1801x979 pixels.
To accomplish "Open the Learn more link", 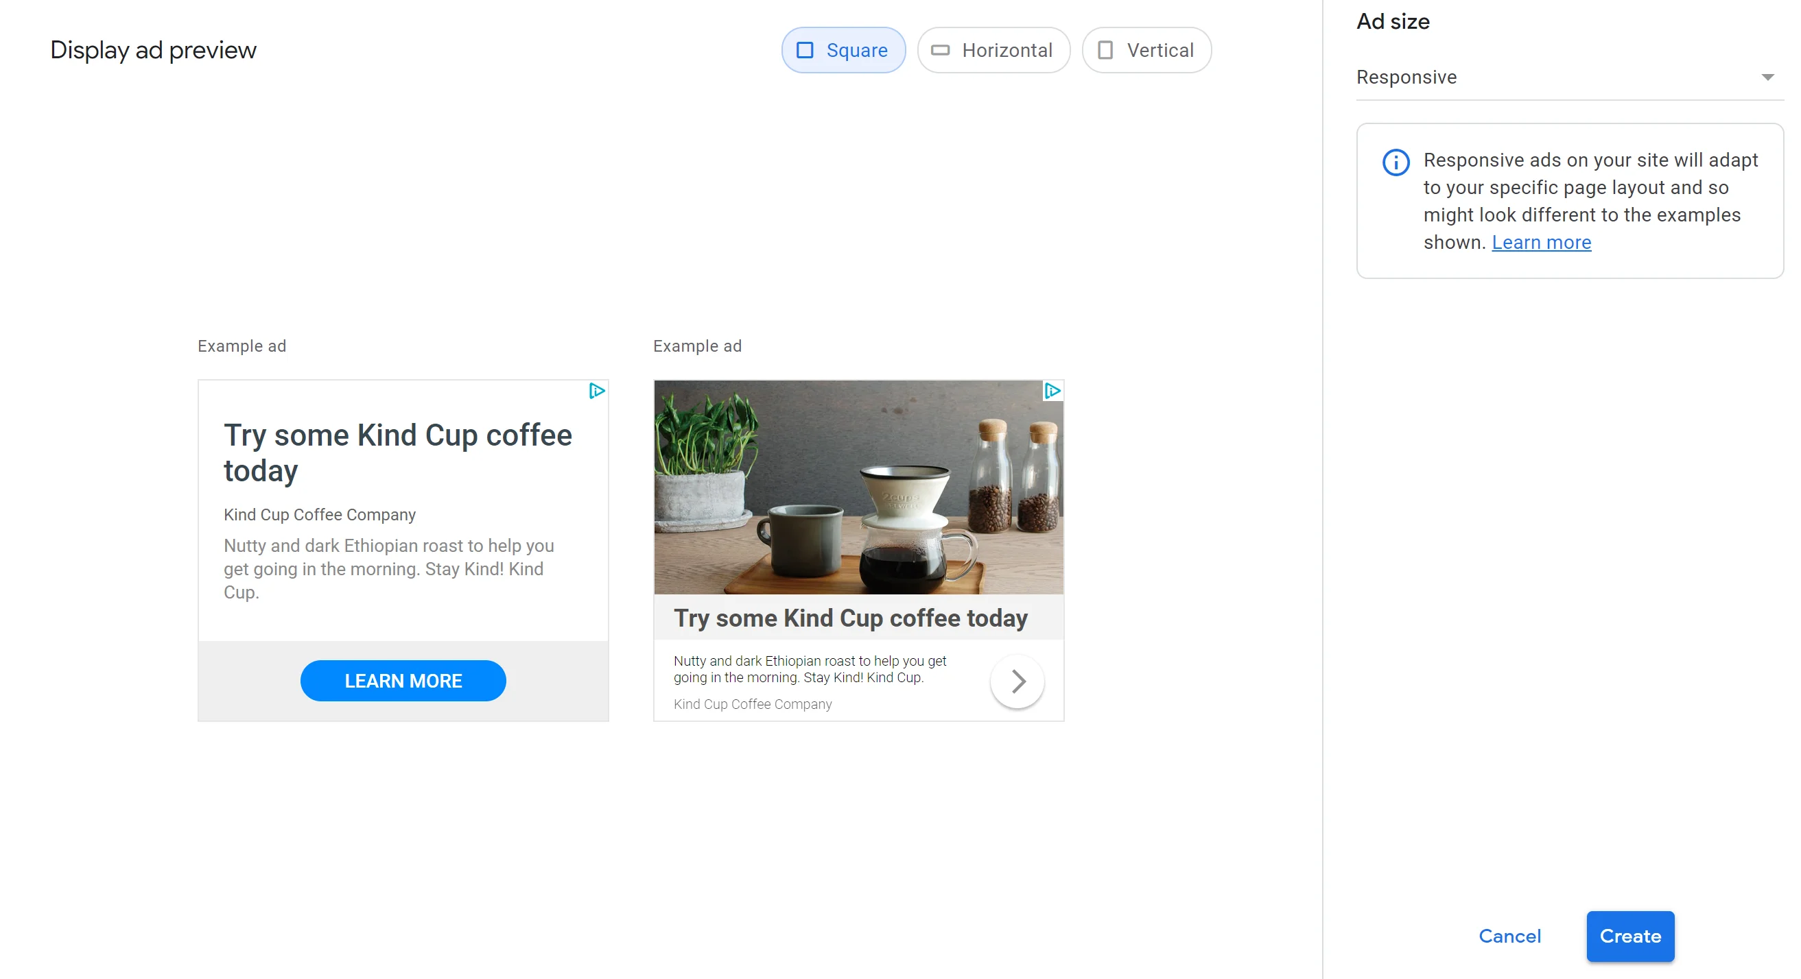I will (1541, 243).
